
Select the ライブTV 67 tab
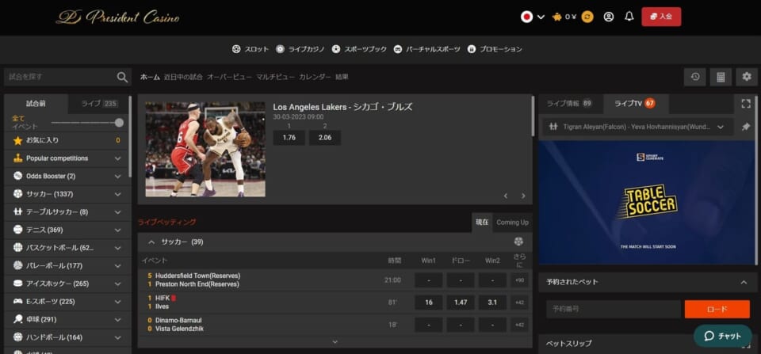point(635,103)
